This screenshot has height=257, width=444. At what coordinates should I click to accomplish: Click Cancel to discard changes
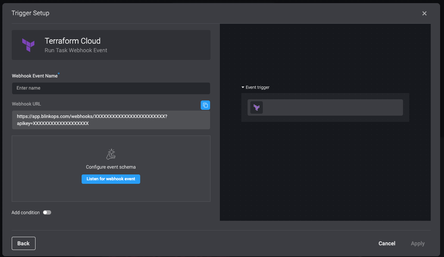[387, 243]
